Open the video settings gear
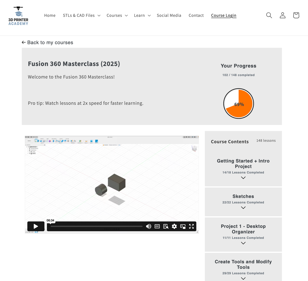This screenshot has height=281, width=308. (174, 226)
